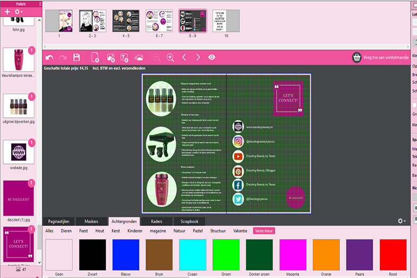Apply the Donker groen background color
The width and height of the screenshot is (417, 278).
tap(259, 255)
